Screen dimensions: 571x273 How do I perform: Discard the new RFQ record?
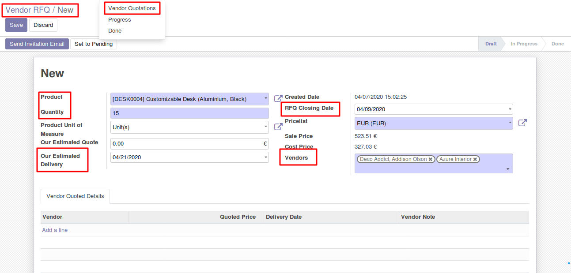[43, 25]
